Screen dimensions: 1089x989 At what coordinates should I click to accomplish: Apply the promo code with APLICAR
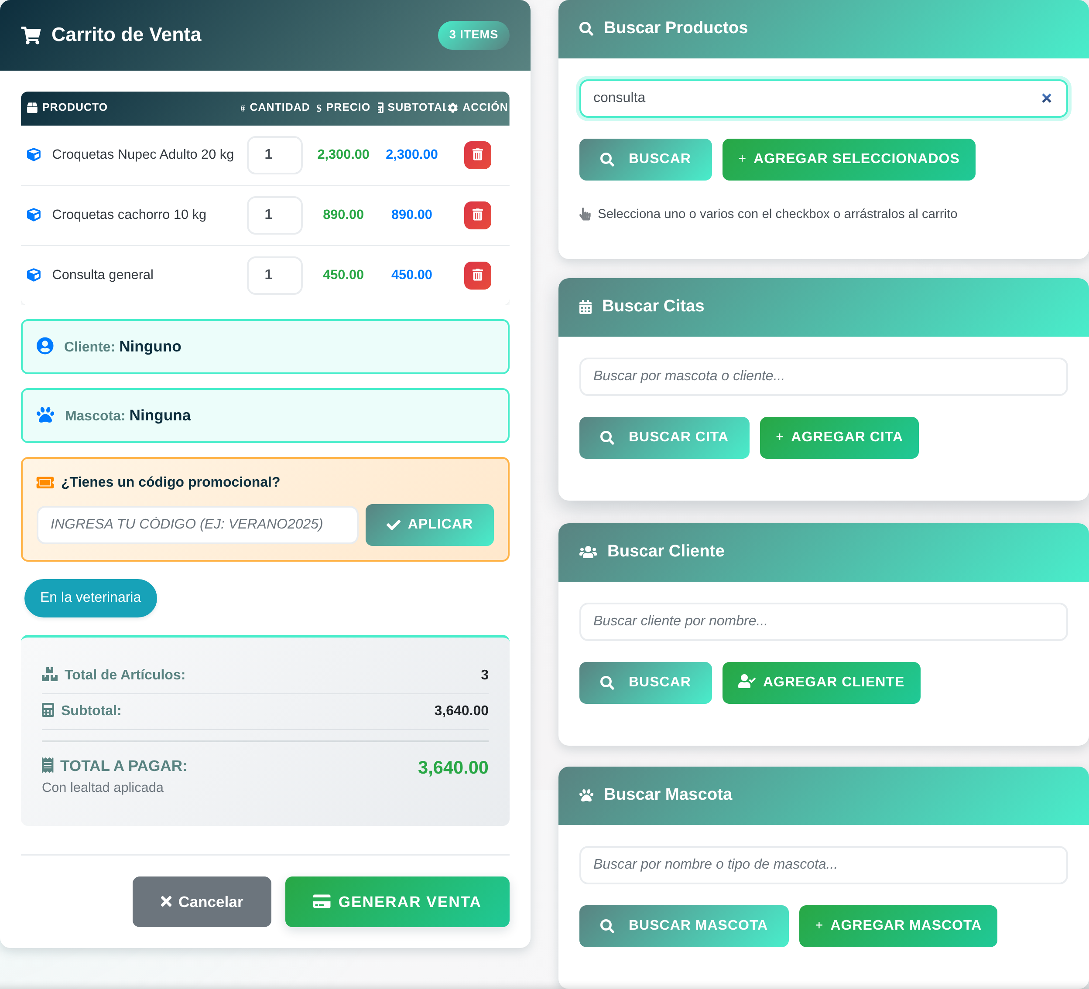pos(429,525)
